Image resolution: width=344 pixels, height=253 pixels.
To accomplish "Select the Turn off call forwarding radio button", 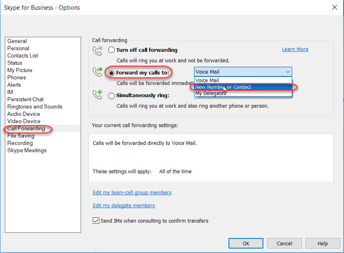I will [111, 50].
